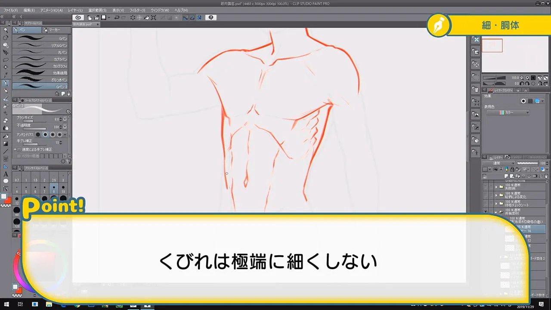Expand the 体格チェックシート layer folder
The height and width of the screenshot is (310, 551).
(x=496, y=203)
